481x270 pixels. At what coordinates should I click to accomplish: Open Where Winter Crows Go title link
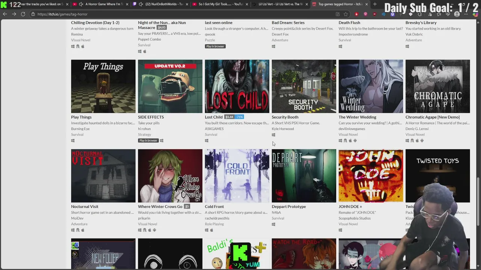160,207
